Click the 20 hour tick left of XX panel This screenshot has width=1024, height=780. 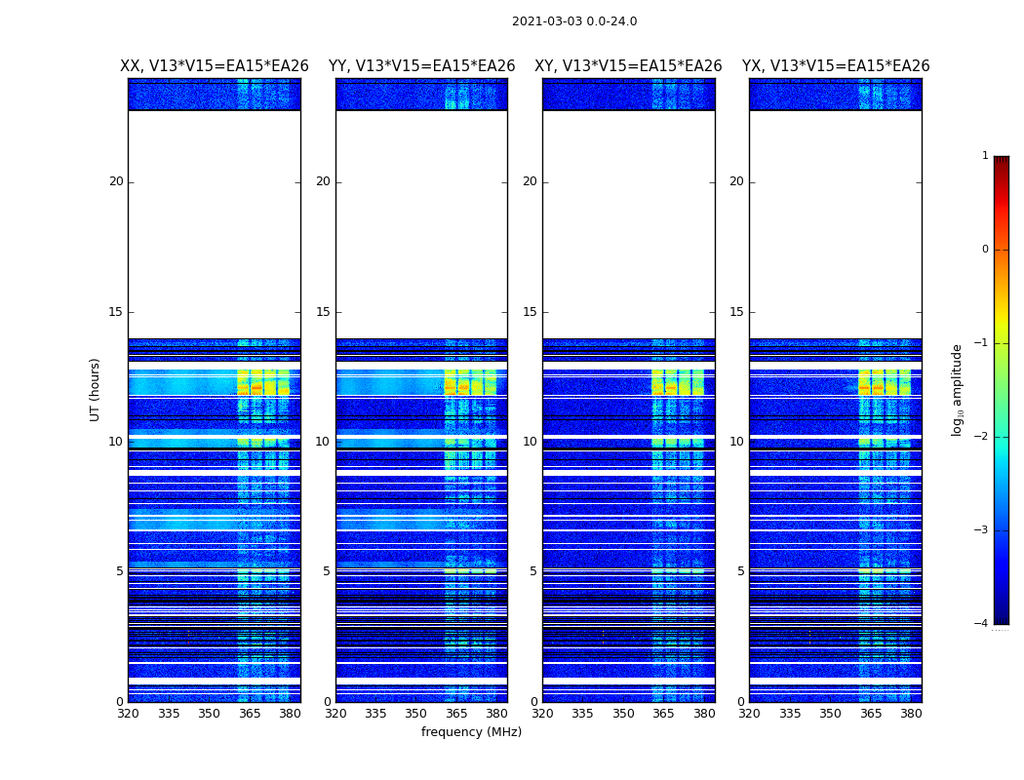(116, 181)
